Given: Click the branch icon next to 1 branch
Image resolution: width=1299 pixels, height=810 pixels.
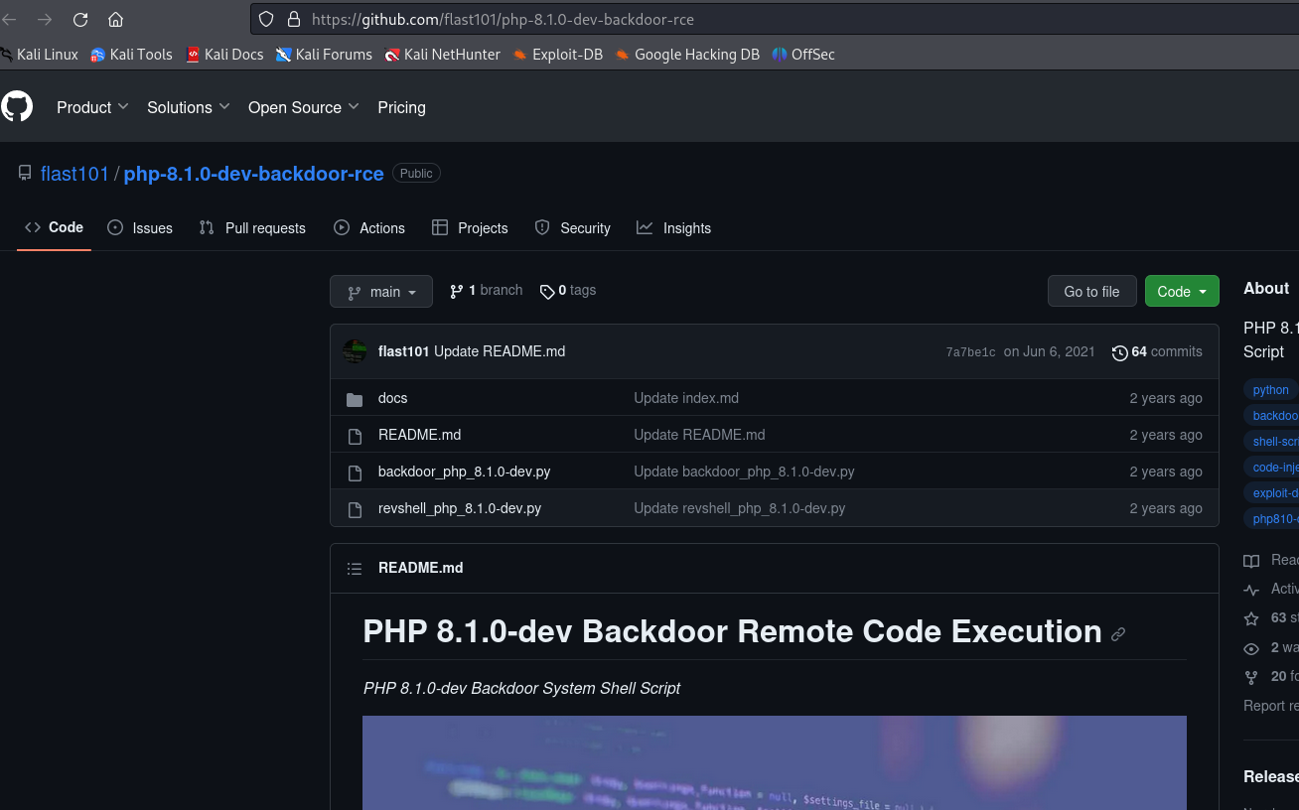Looking at the screenshot, I should [457, 291].
